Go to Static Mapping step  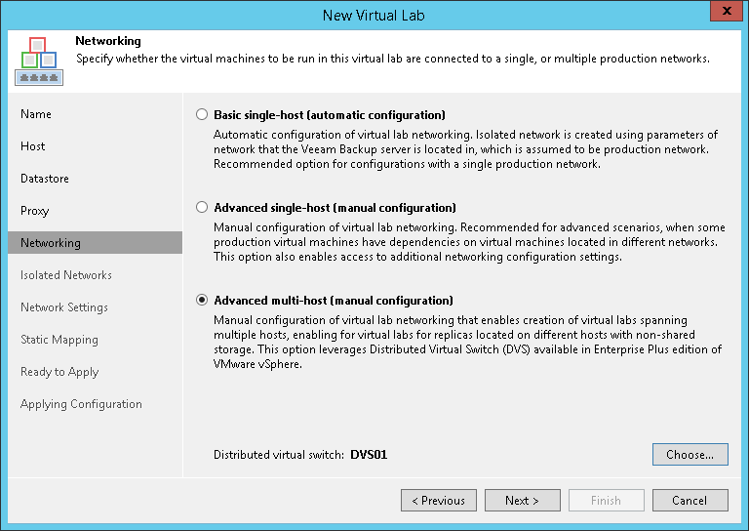point(59,340)
